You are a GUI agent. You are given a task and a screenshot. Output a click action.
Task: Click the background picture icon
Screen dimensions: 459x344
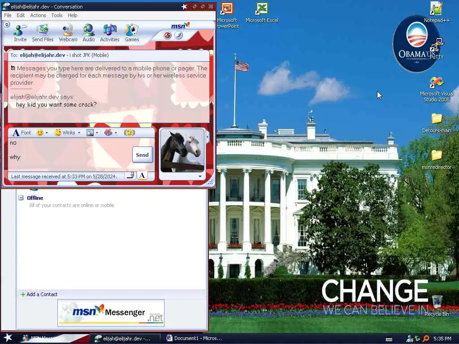[x=90, y=133]
